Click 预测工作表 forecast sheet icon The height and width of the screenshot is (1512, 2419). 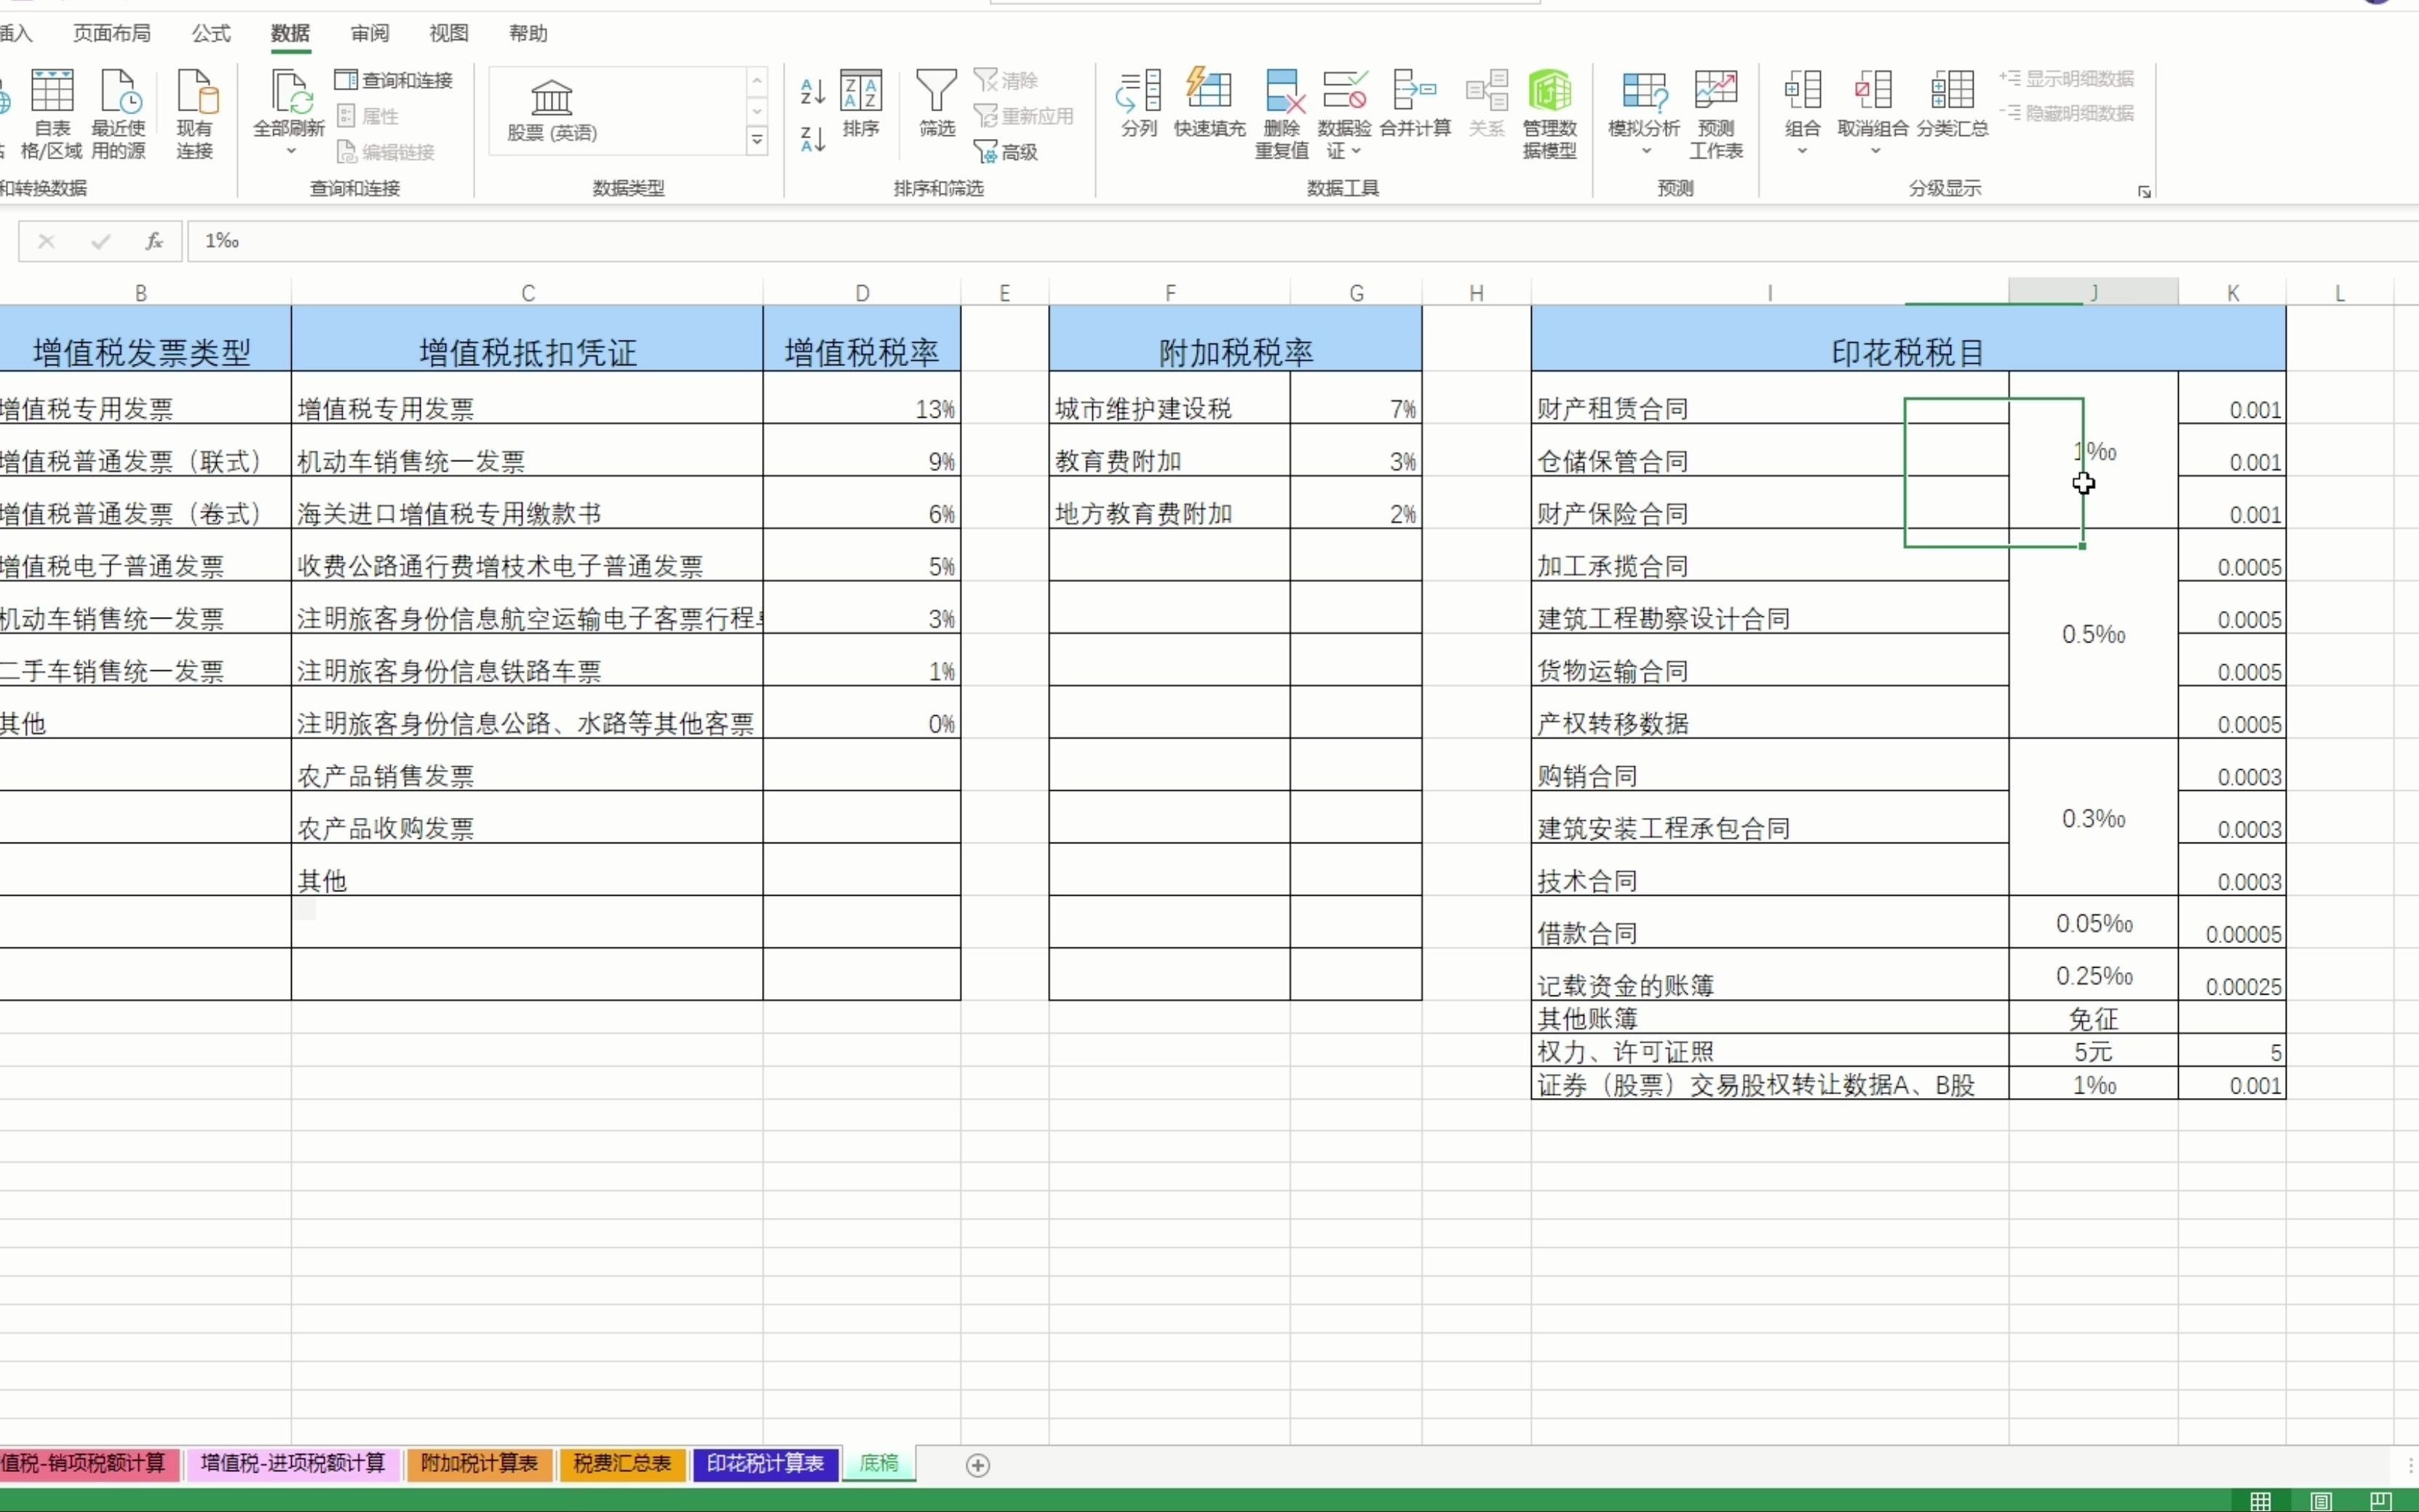pyautogui.click(x=1716, y=113)
